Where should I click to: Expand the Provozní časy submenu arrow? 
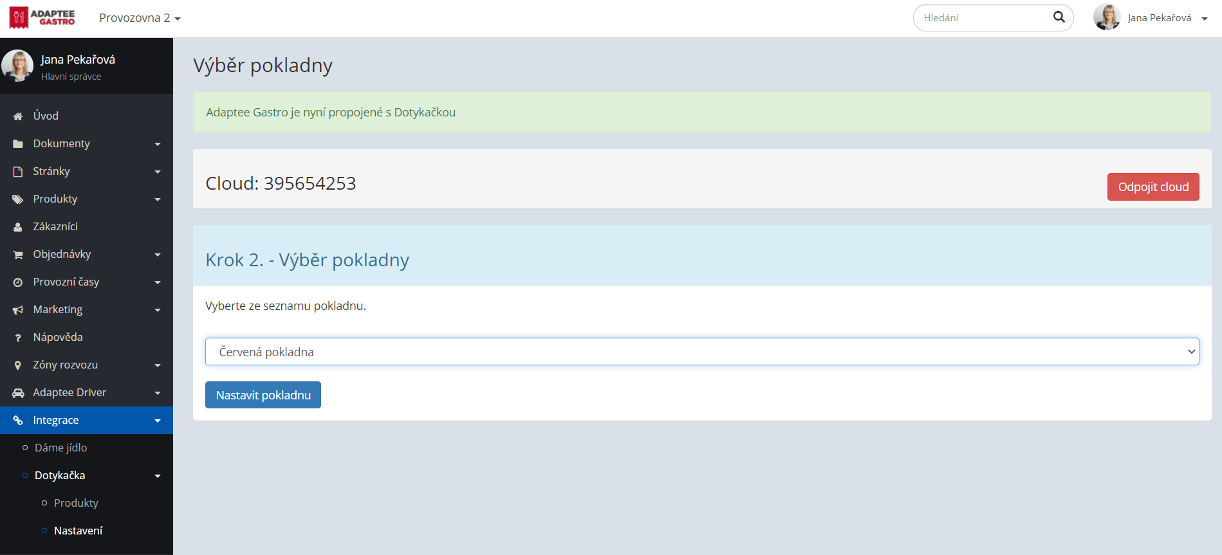point(158,282)
